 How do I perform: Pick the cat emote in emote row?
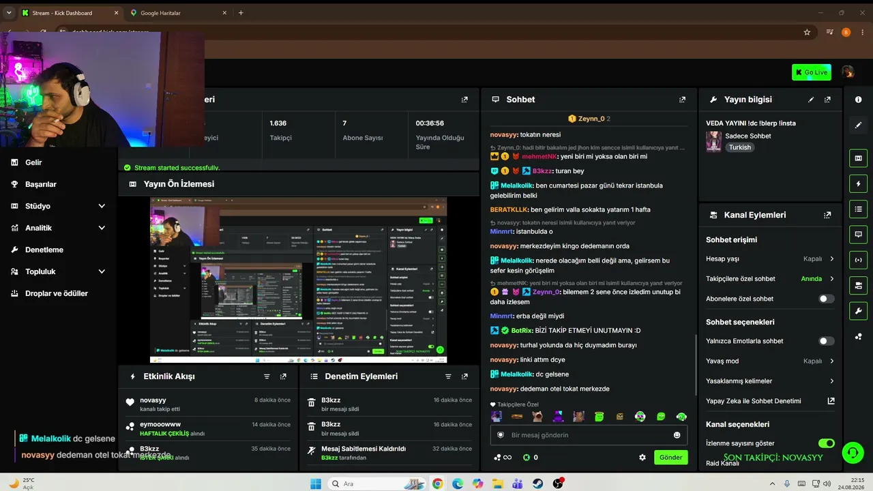click(537, 416)
